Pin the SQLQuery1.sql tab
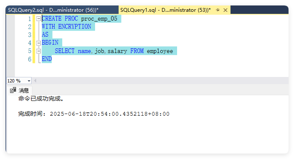Screen dimensions: 294x159 (x=217, y=10)
